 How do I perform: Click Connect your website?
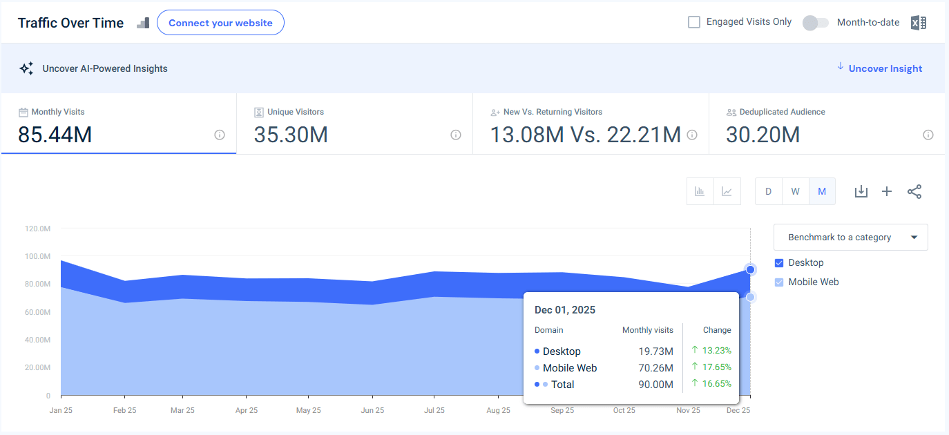point(220,22)
